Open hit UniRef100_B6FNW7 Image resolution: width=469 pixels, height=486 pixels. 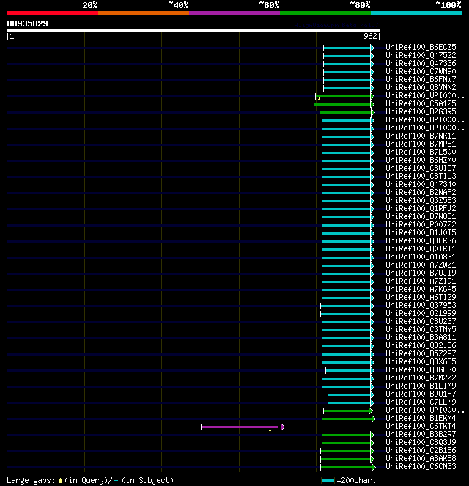coord(421,80)
